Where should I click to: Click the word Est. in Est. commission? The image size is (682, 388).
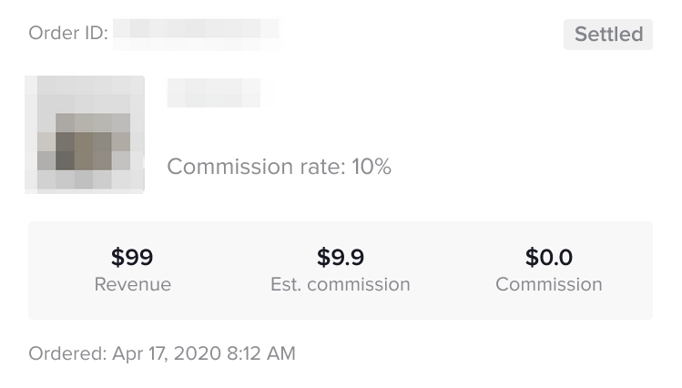pos(286,284)
